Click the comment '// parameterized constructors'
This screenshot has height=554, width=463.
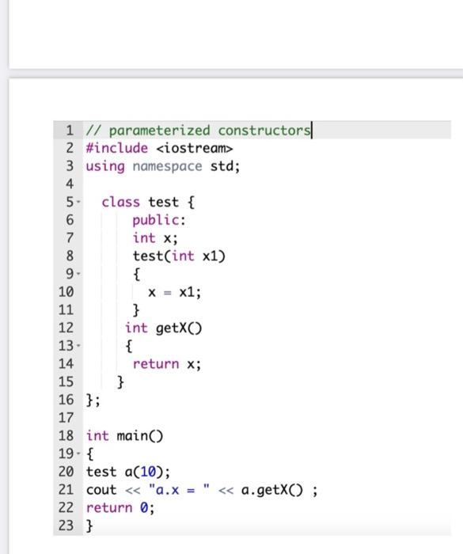coord(199,131)
